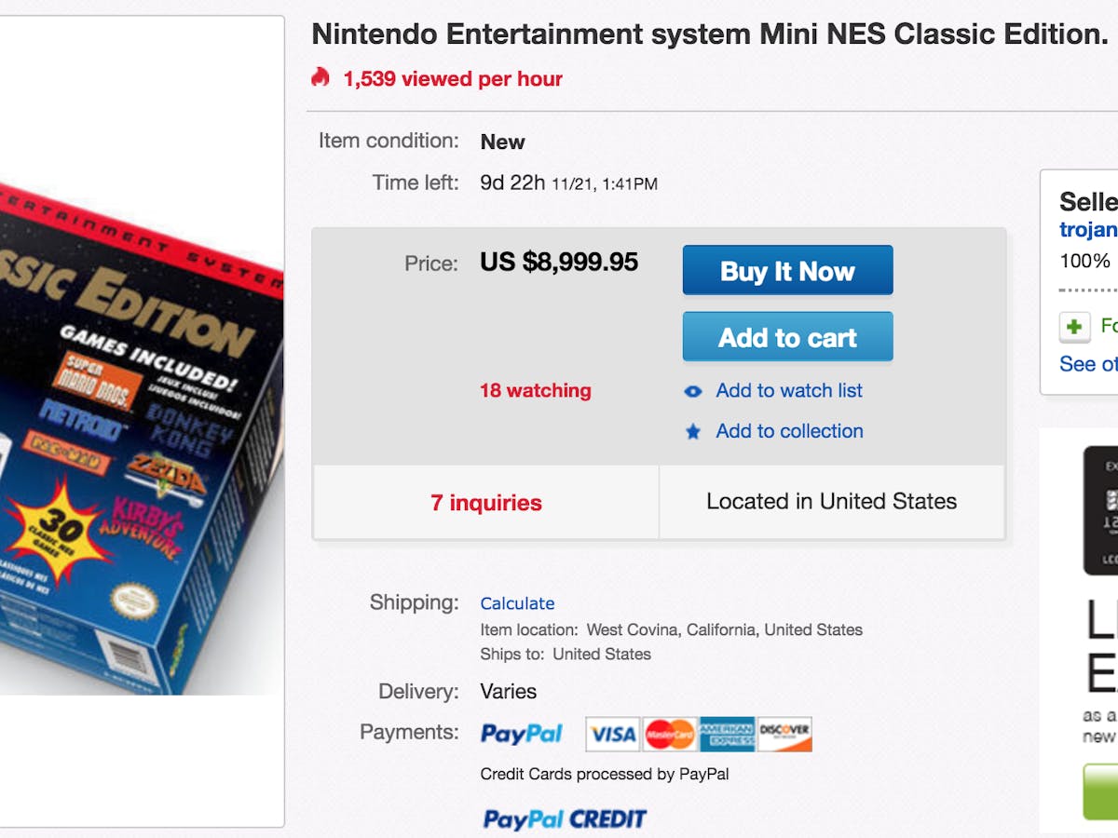The image size is (1118, 838).
Task: Click the Visa card icon
Action: click(x=612, y=735)
